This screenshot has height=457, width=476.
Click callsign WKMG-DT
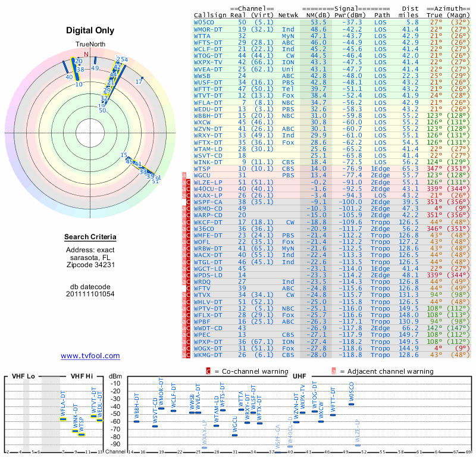click(208, 355)
